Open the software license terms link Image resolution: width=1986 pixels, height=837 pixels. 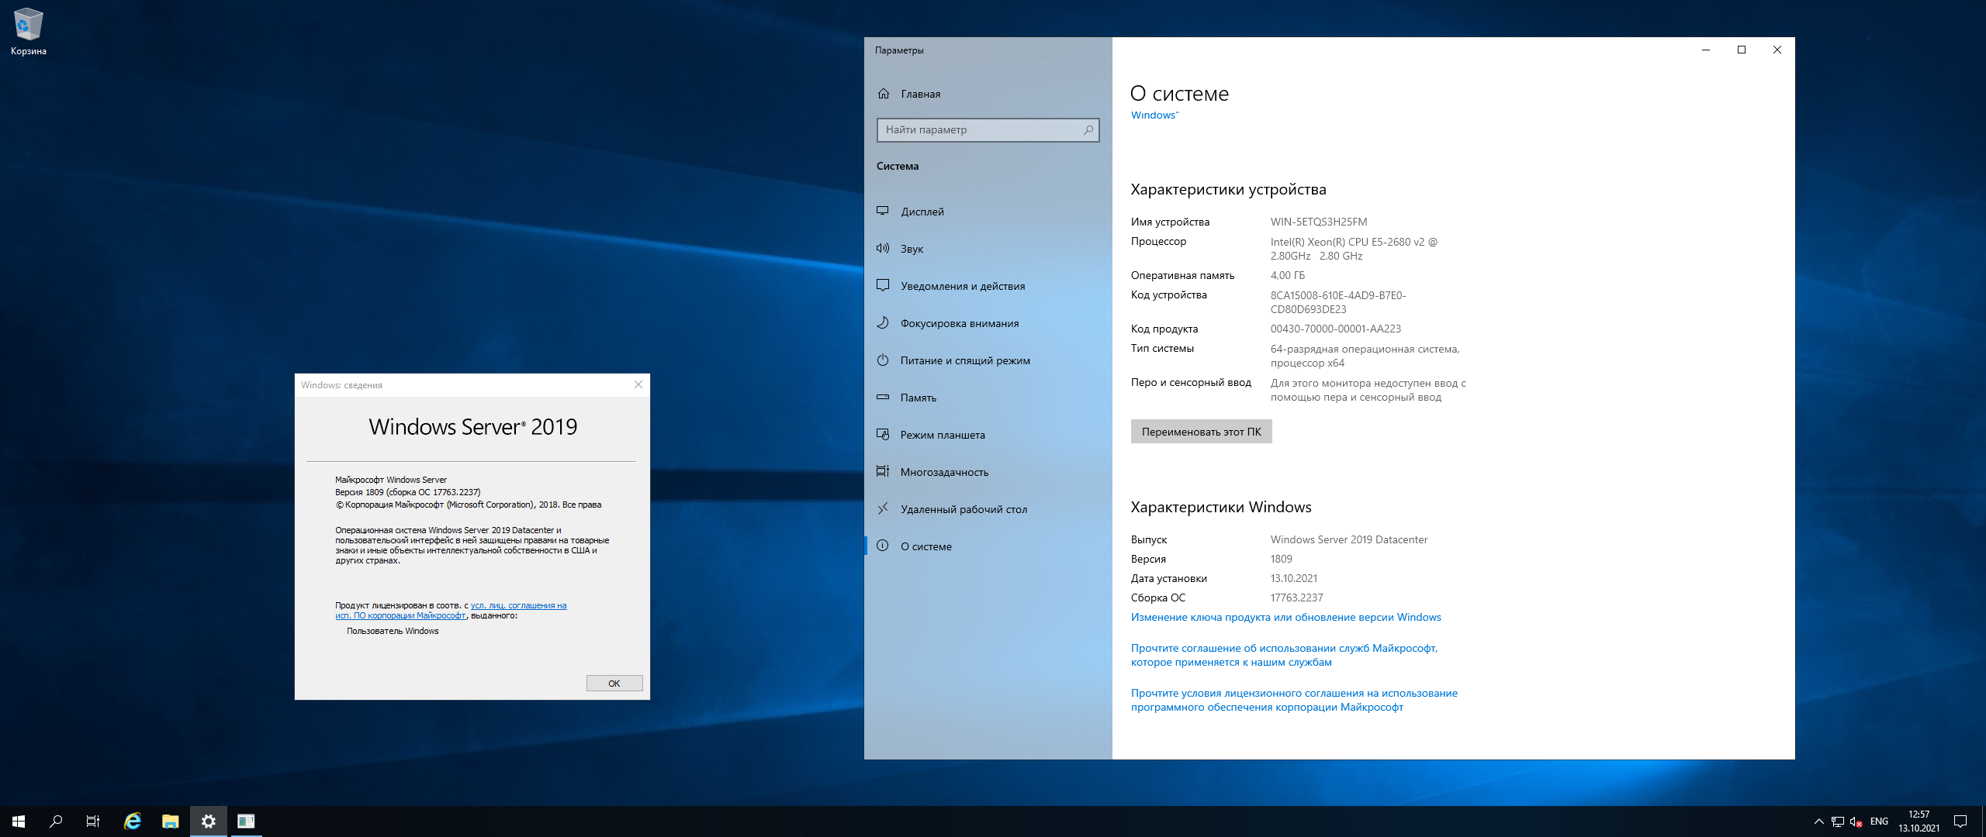(x=1294, y=701)
